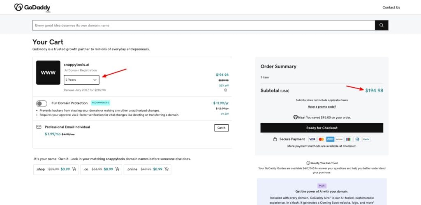Click the PayPal payment icon
Image resolution: width=421 pixels, height=205 pixels.
pyautogui.click(x=366, y=139)
